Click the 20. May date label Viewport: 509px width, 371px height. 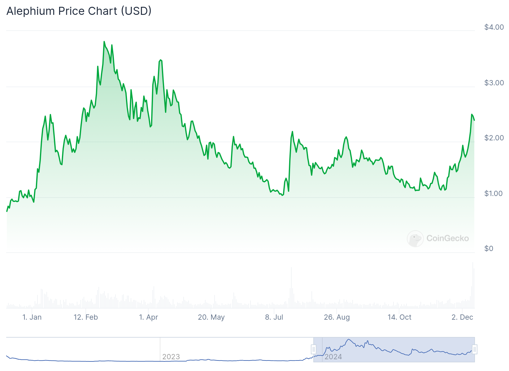pyautogui.click(x=211, y=317)
